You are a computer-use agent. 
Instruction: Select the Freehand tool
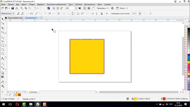pos(2,37)
